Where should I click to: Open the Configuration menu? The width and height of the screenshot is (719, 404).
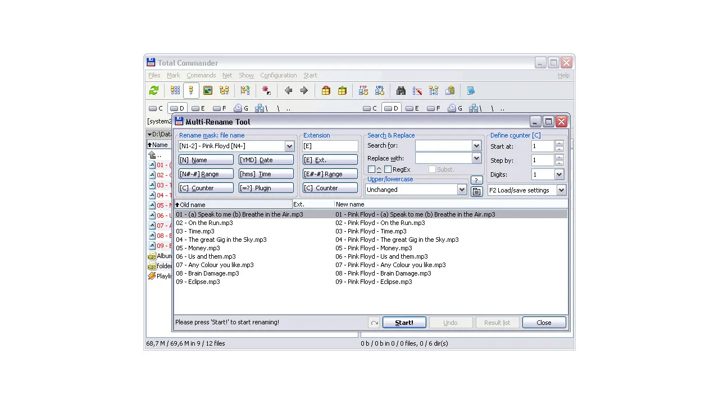point(278,75)
